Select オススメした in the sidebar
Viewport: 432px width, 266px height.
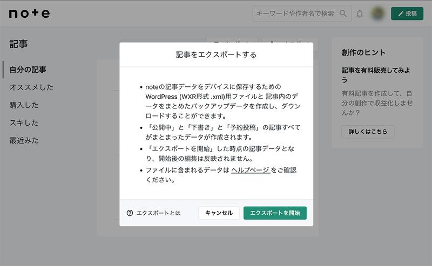coord(31,87)
